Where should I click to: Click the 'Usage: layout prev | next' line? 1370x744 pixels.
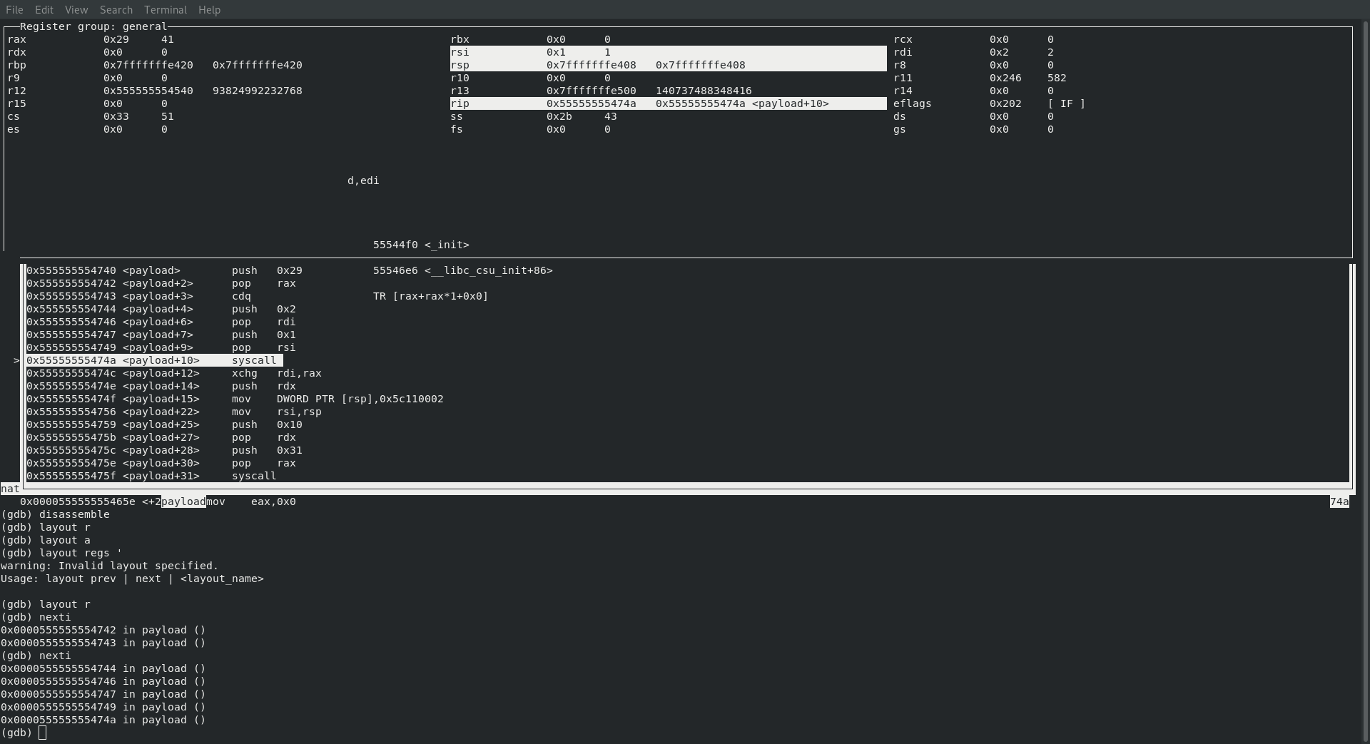tap(132, 579)
